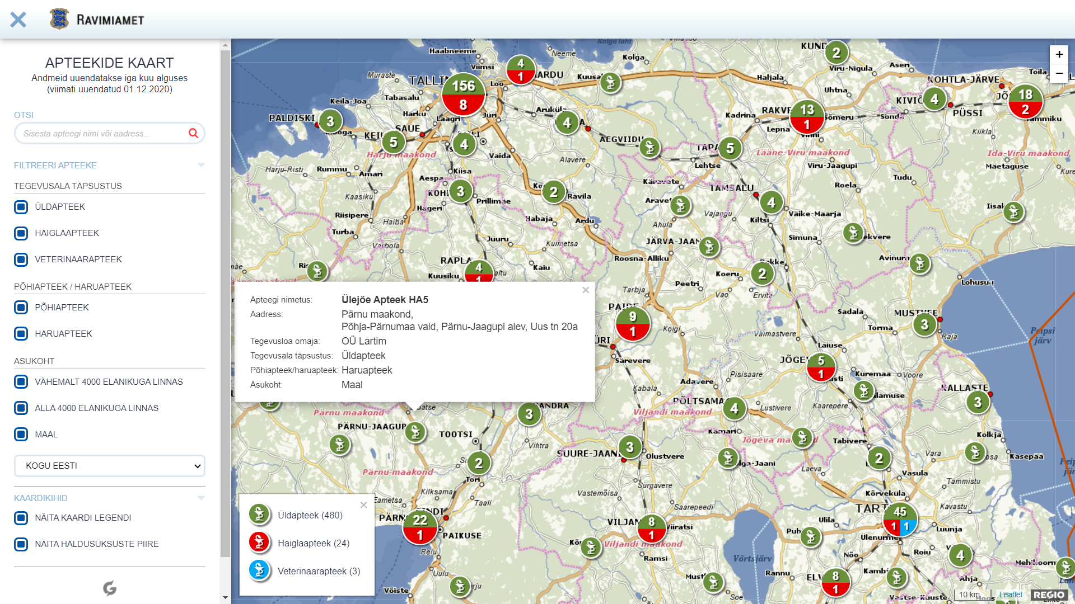Open the Pärnu cluster marker showing 22

tap(420, 527)
